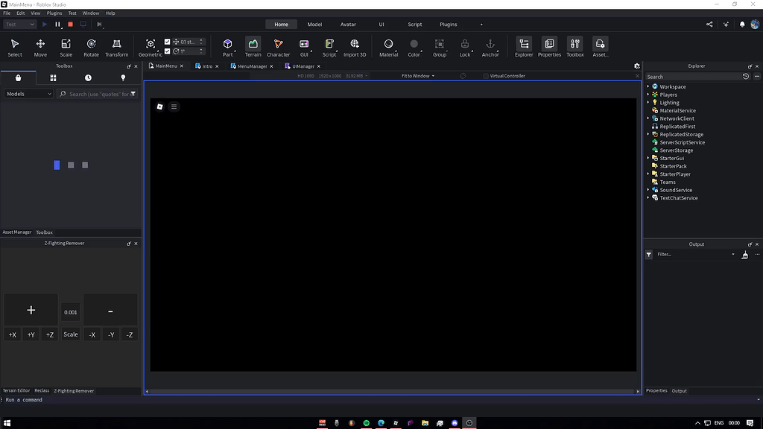
Task: Switch to the MenuManager script tab
Action: [252, 66]
